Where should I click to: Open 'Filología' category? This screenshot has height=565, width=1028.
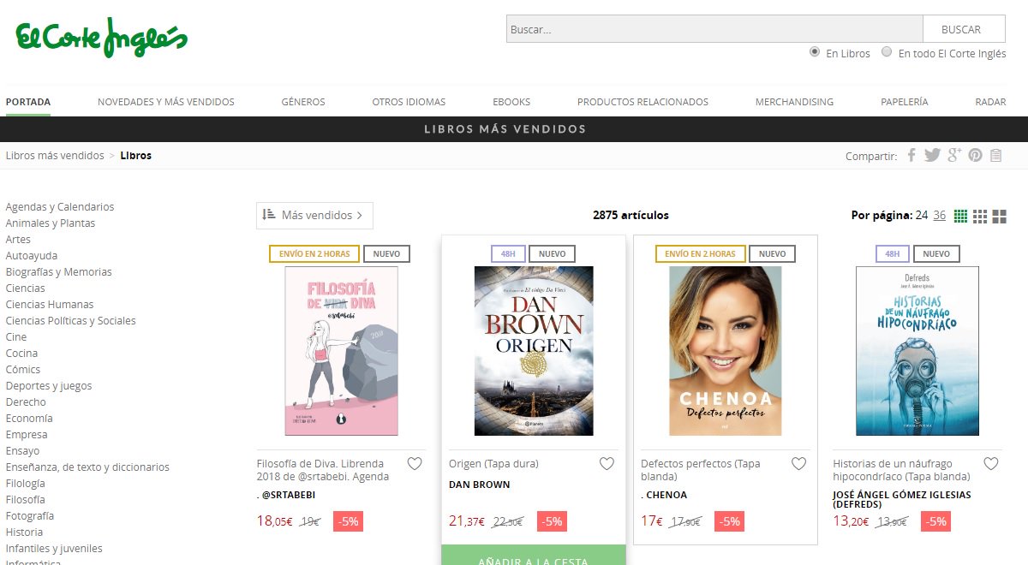(26, 484)
